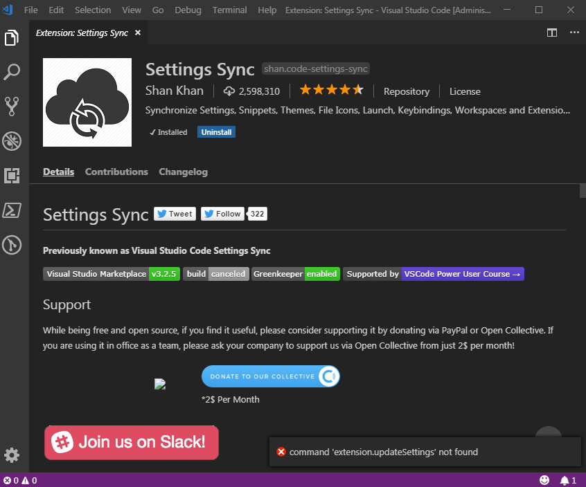
Task: Click publisher name Shan Khan
Action: pyautogui.click(x=174, y=91)
